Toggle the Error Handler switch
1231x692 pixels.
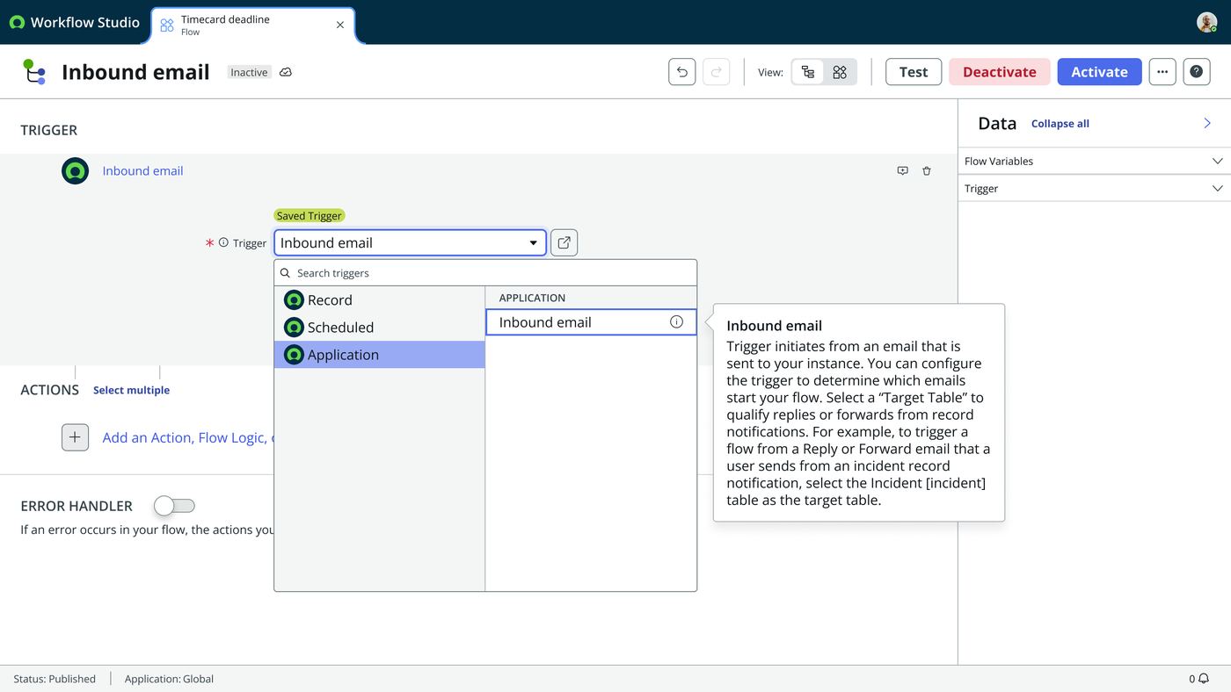(x=174, y=506)
